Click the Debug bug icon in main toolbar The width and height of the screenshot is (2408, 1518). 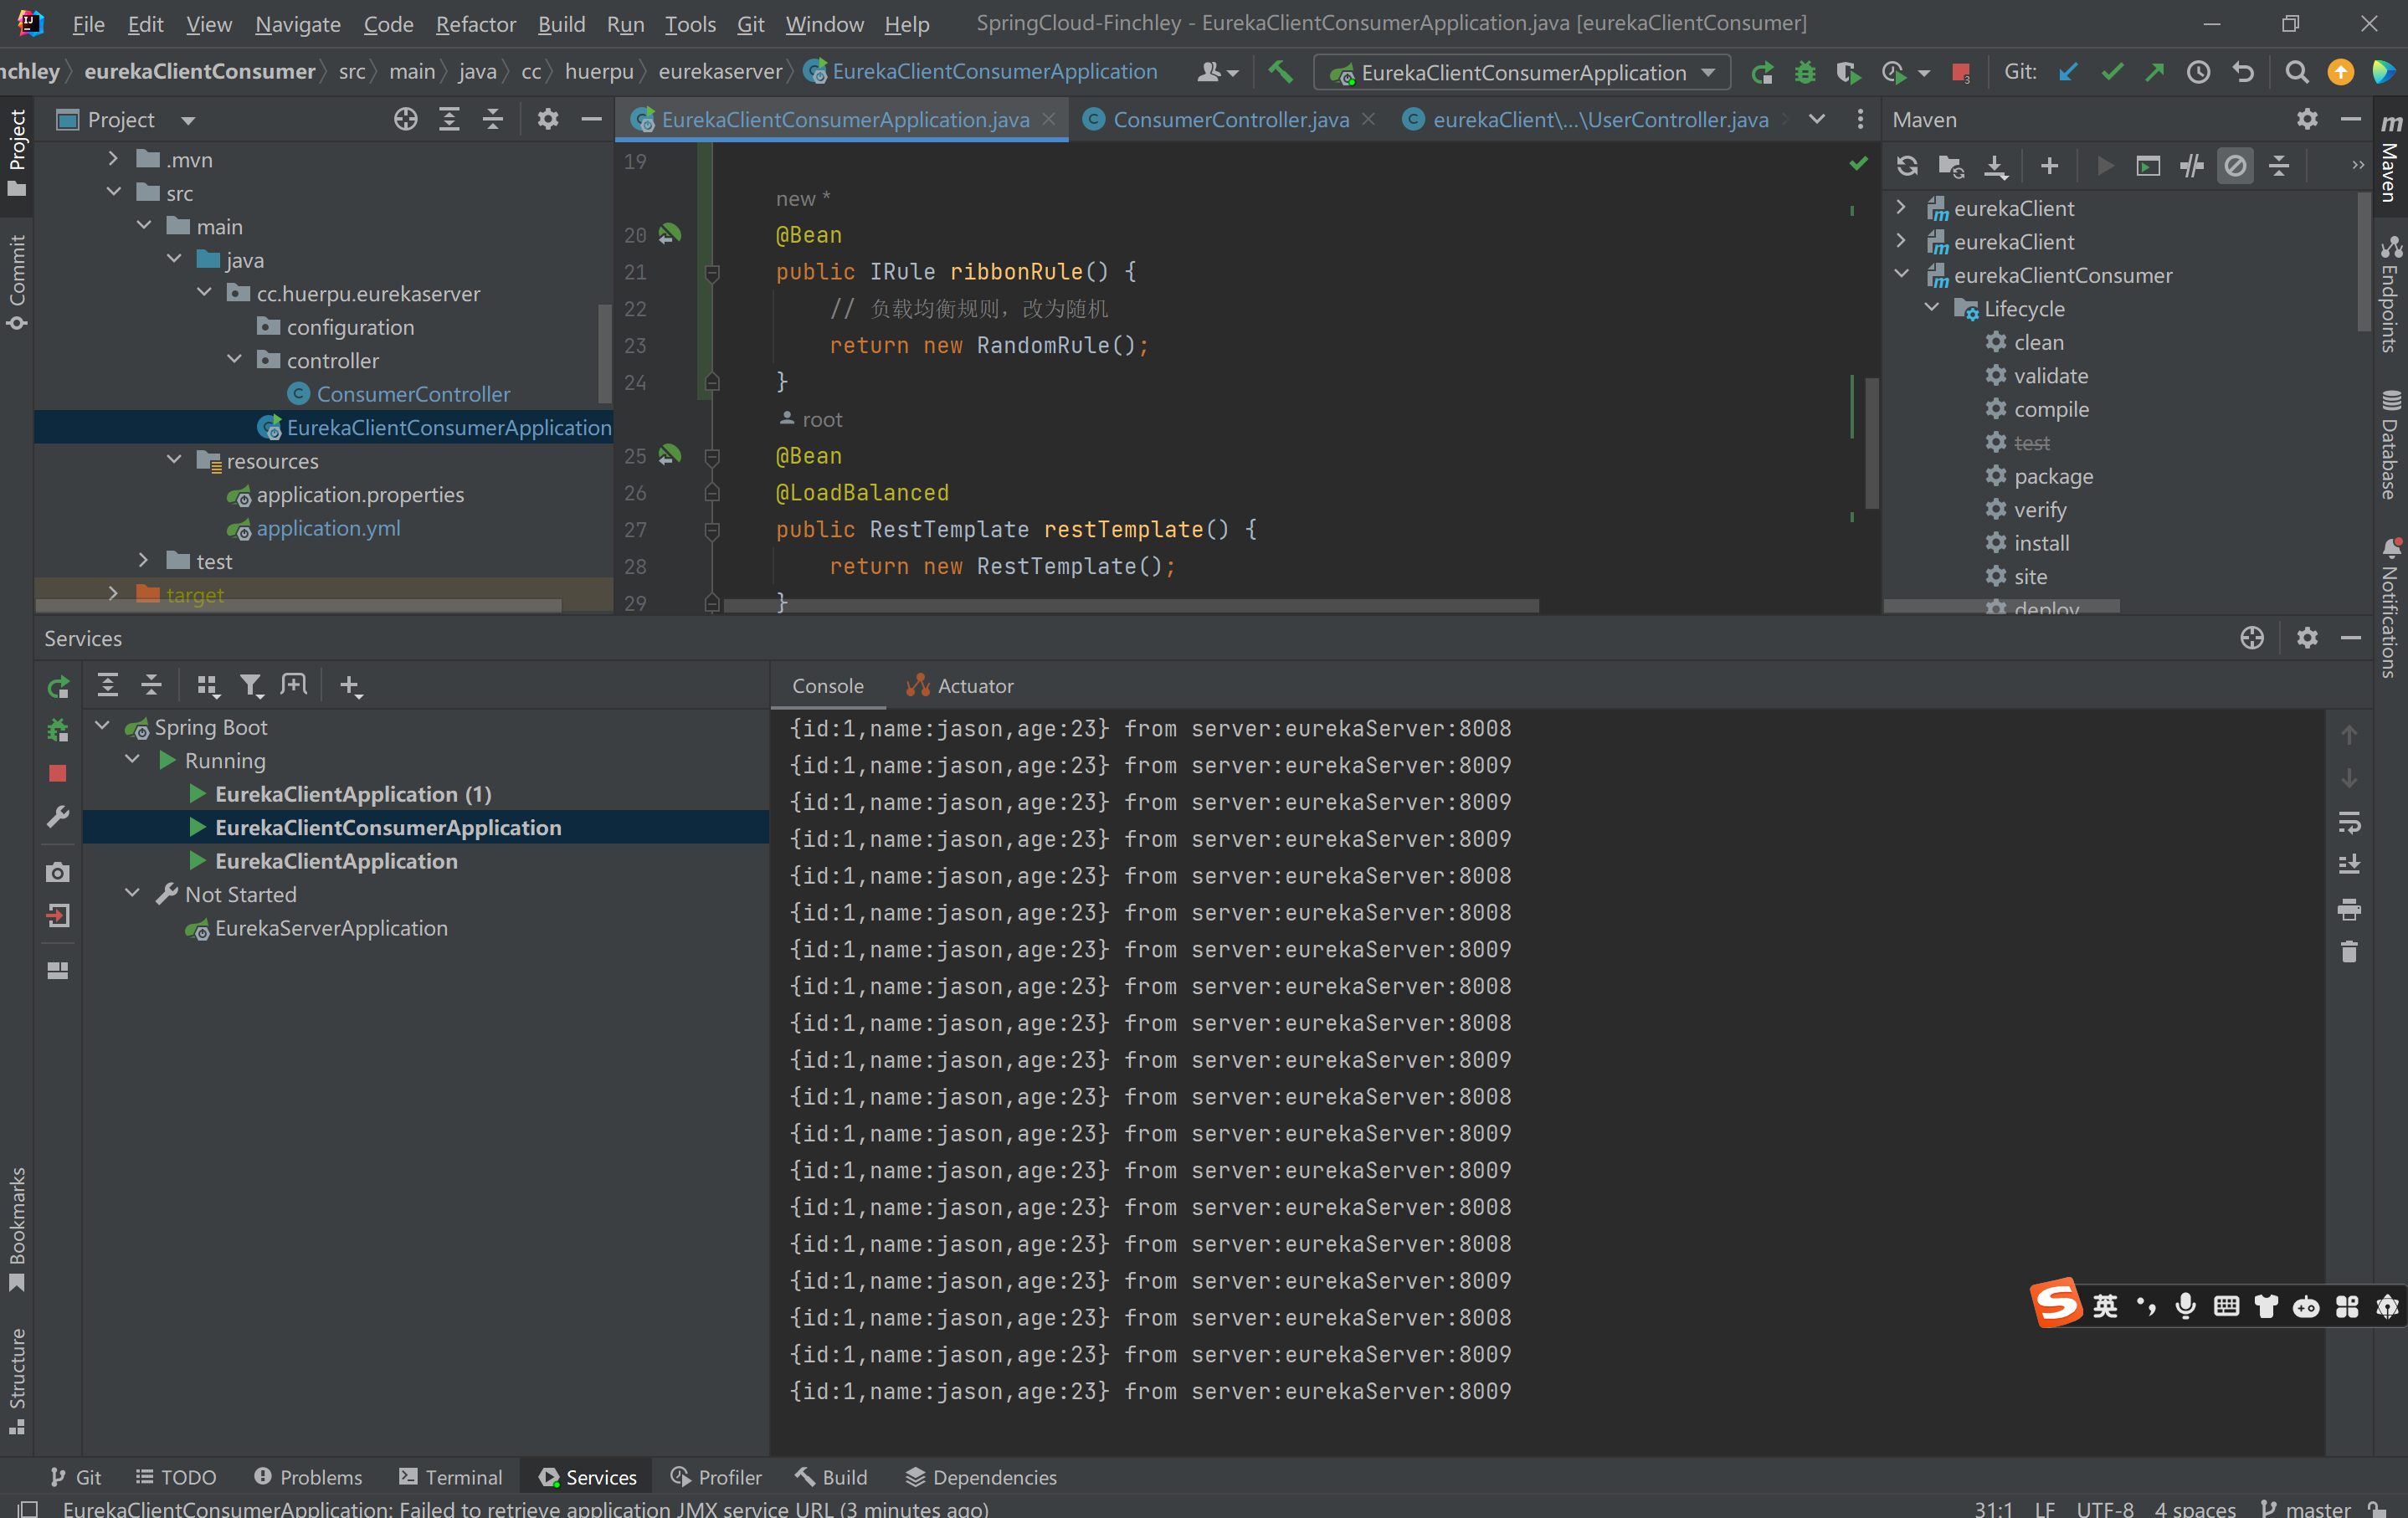point(1805,72)
